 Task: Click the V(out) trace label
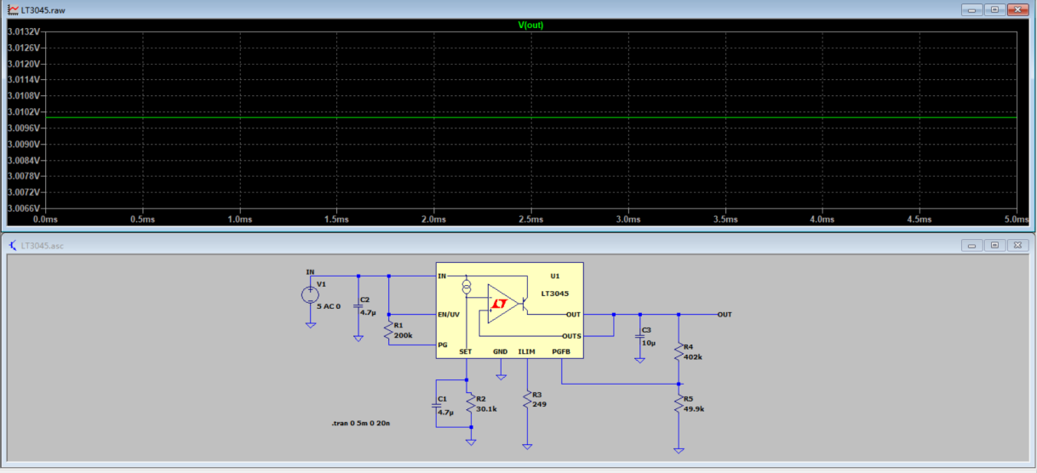tap(530, 25)
